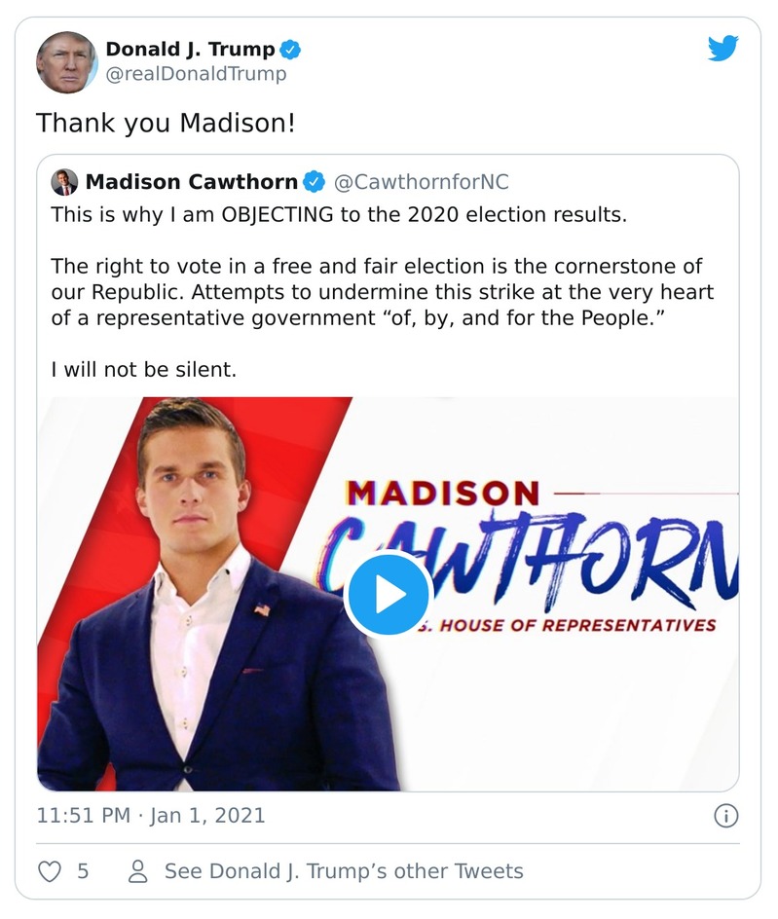The image size is (778, 919).
Task: Open the 11:51 PM Jan 1, 2021 timestamp
Action: click(x=150, y=816)
